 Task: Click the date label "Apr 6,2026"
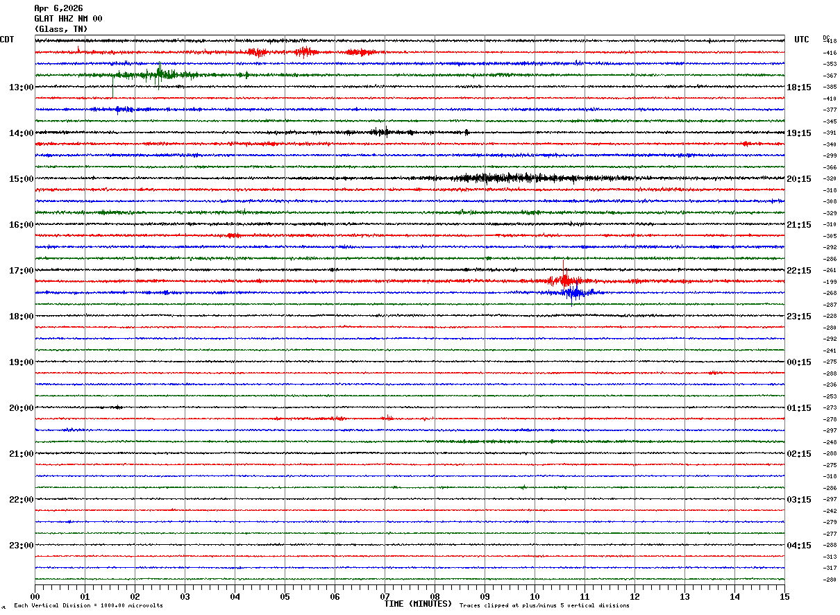(x=58, y=8)
